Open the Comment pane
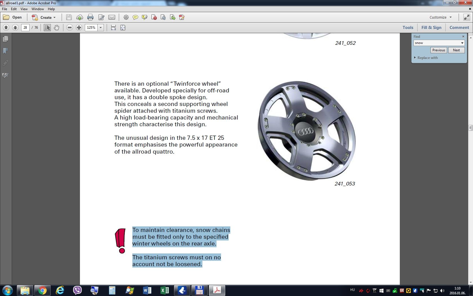 [459, 27]
